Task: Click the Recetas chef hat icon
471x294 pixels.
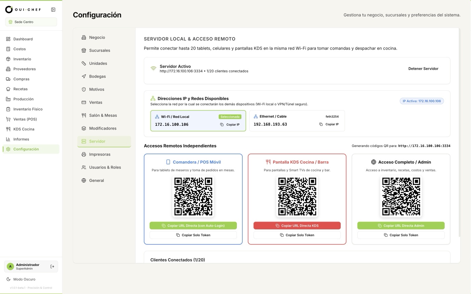Action: [x=9, y=89]
